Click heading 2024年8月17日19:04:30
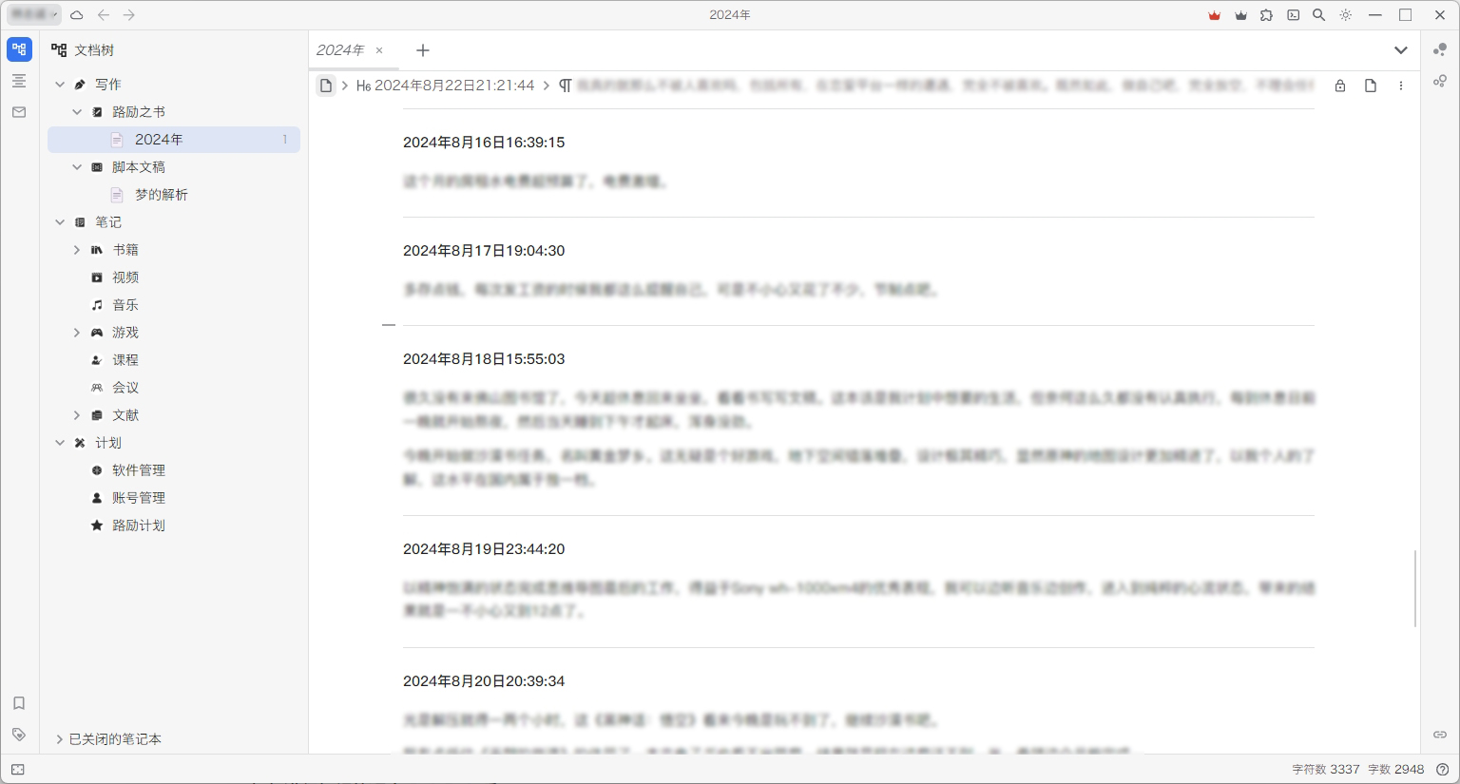The image size is (1460, 784). coord(484,251)
